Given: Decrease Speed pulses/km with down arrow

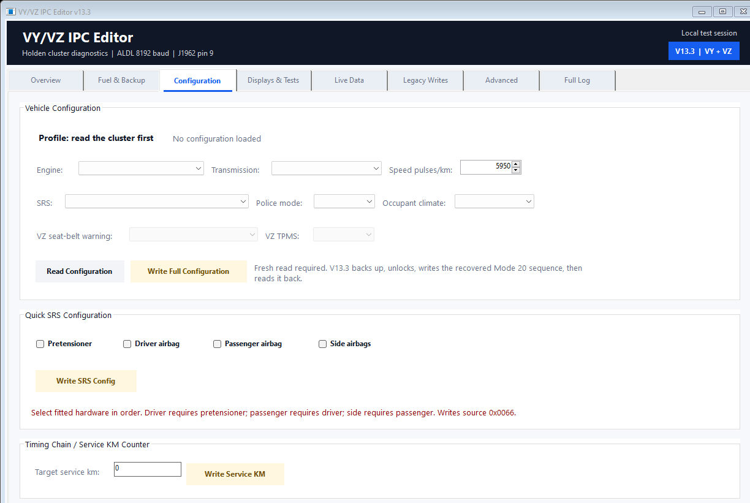Looking at the screenshot, I should (x=516, y=170).
